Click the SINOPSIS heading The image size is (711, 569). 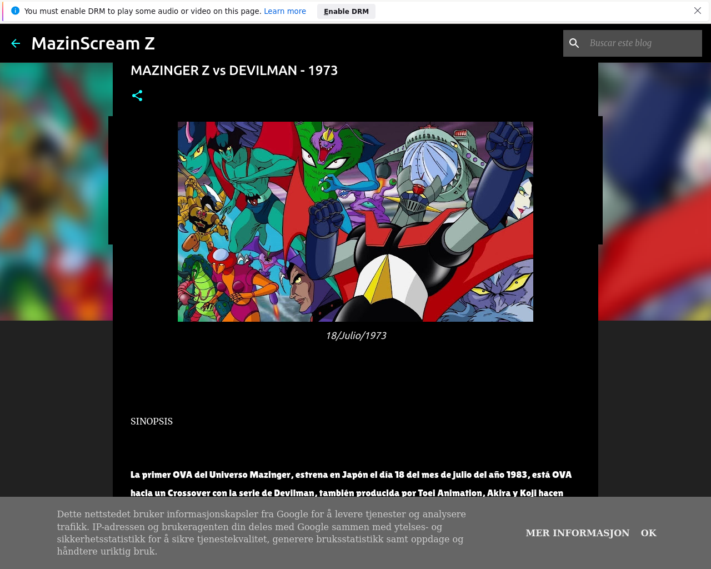point(152,421)
